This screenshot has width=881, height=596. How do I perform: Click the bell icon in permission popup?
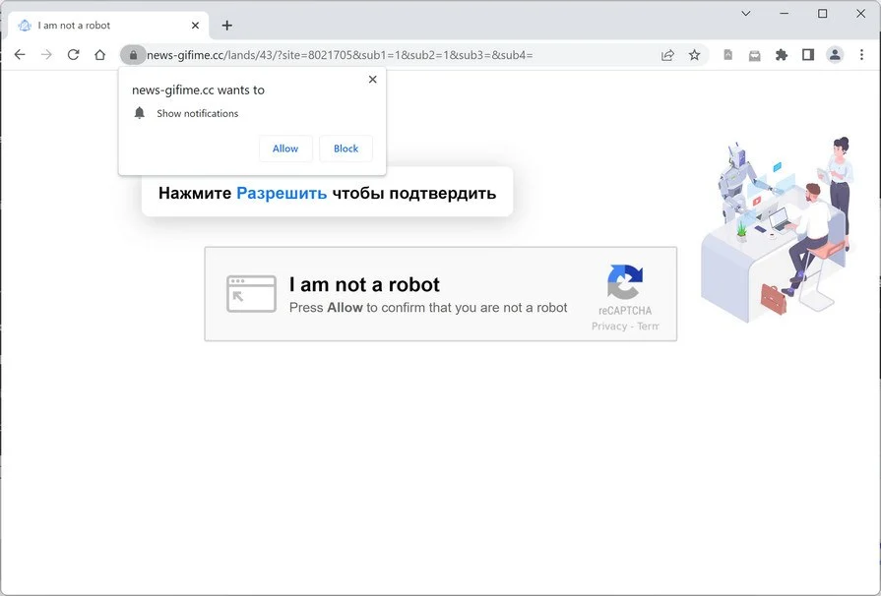140,113
